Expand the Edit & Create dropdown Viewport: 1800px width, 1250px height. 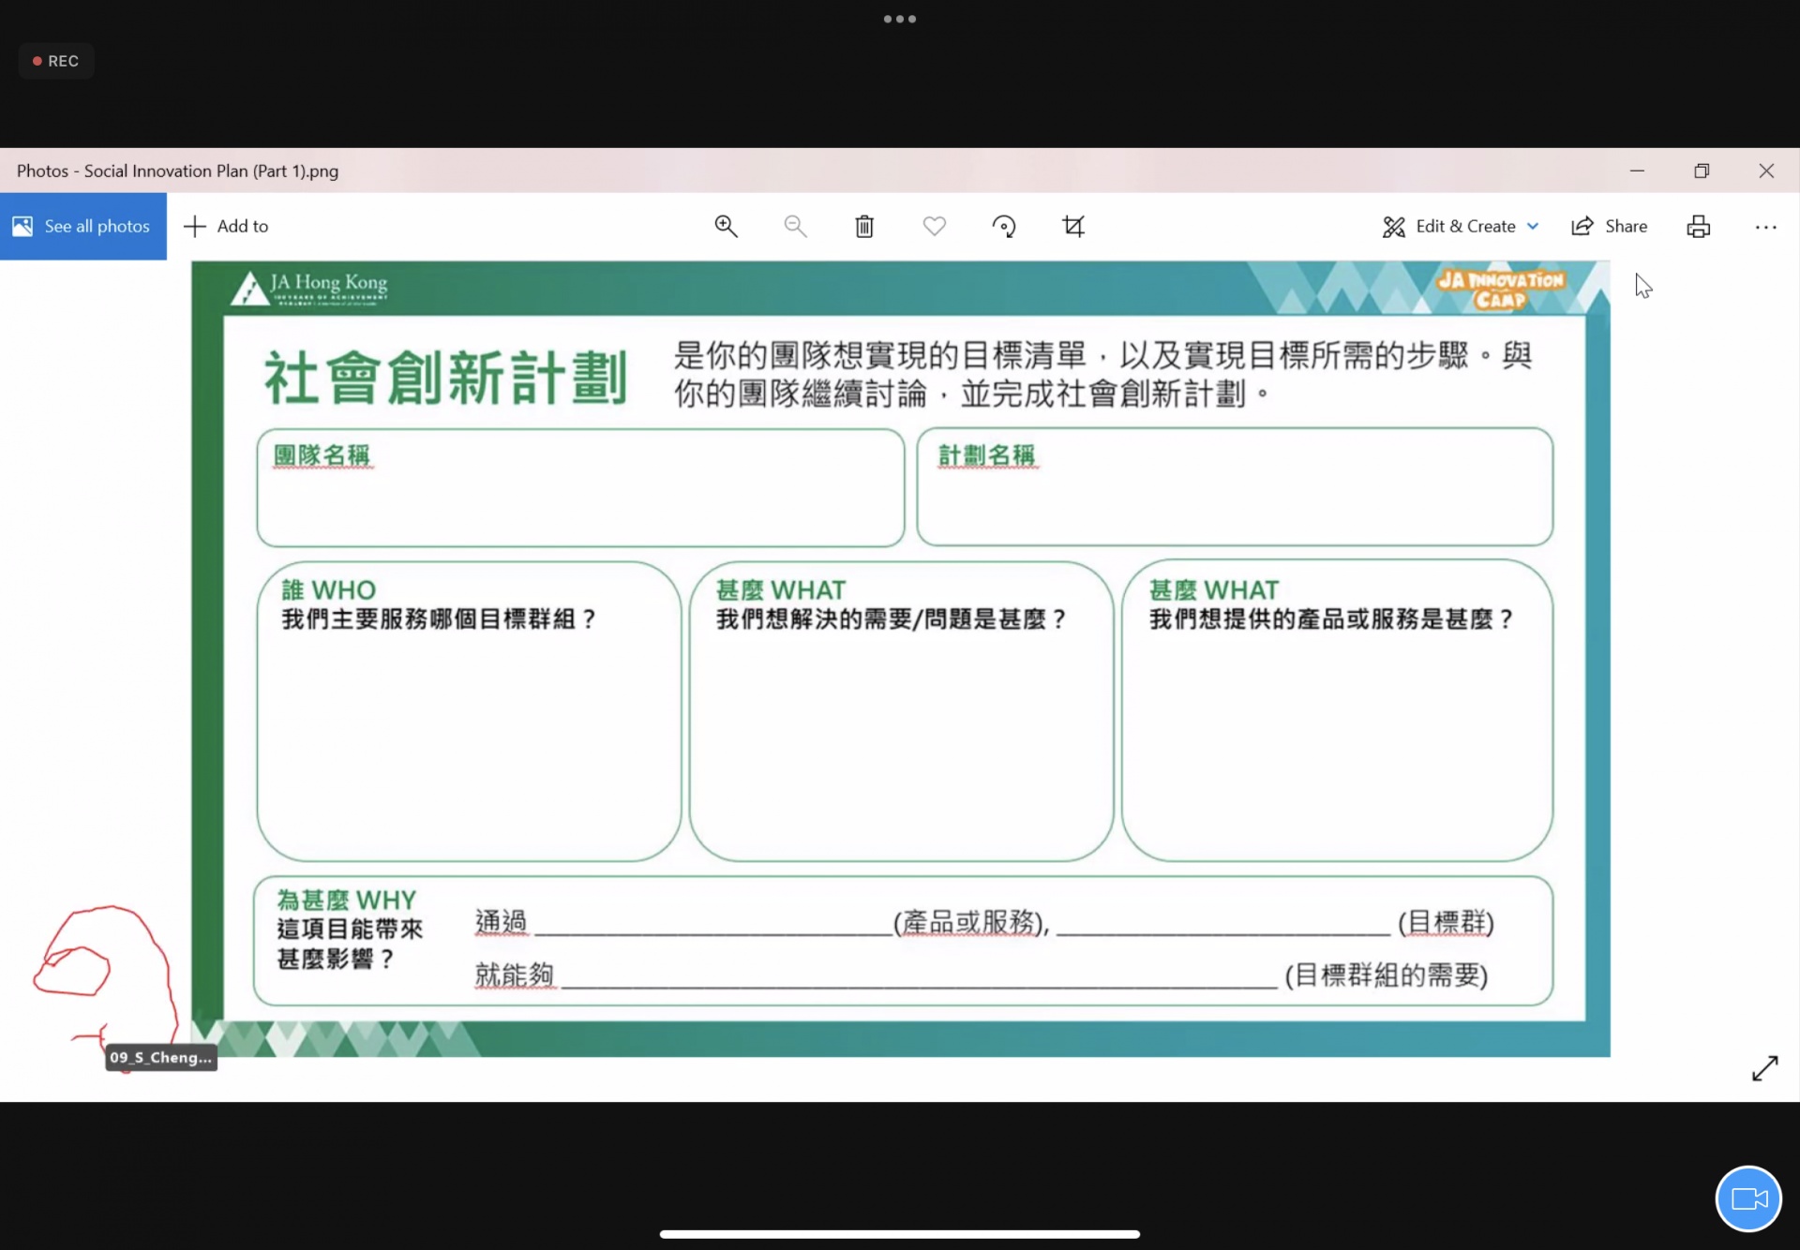(x=1461, y=226)
